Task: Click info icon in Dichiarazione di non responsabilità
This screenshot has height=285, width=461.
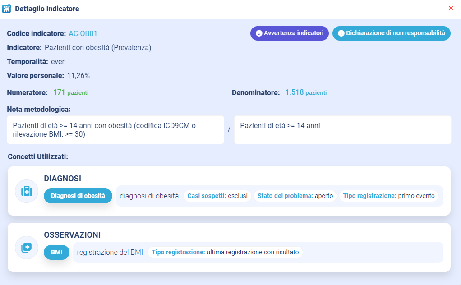Action: click(341, 33)
